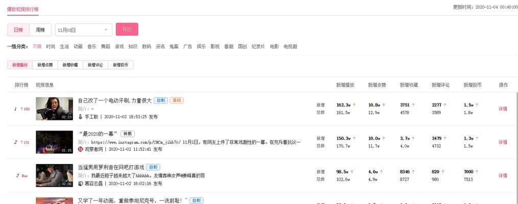The image size is (518, 204).
Task: Filter by the 知识 category
Action: pos(133,47)
